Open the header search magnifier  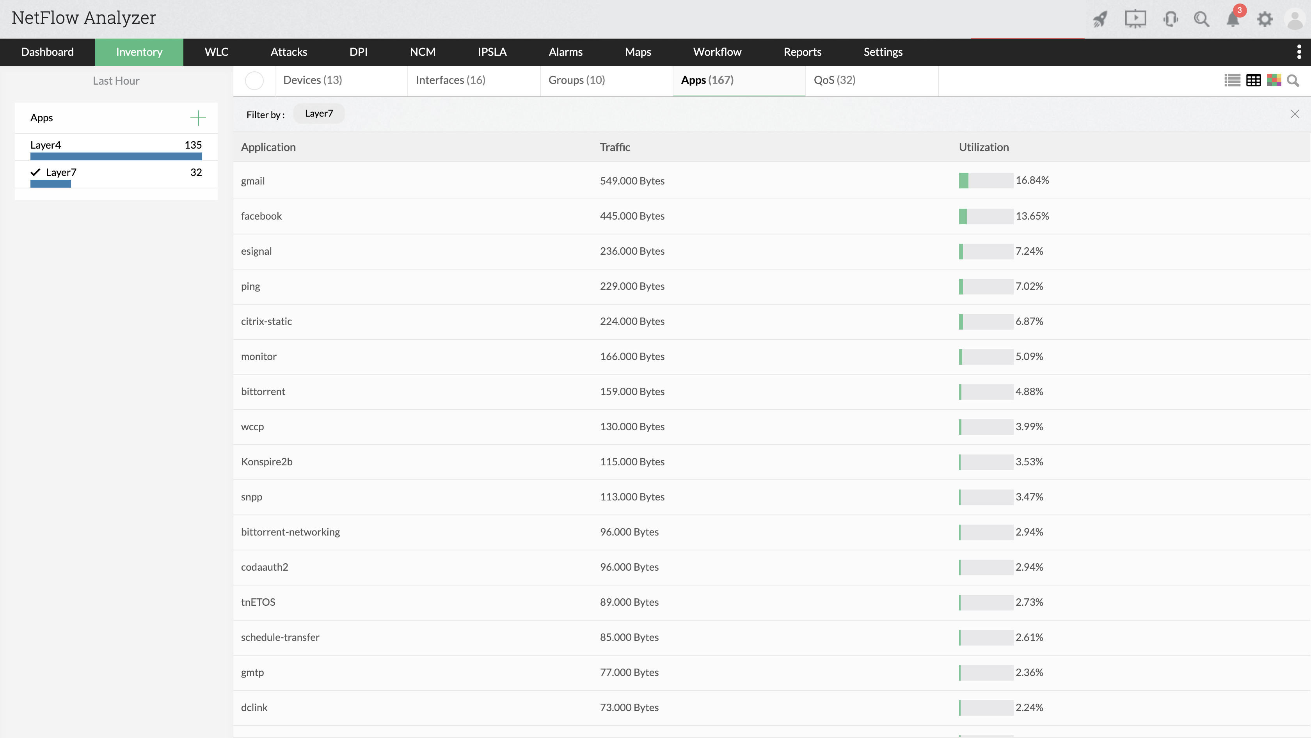coord(1201,20)
